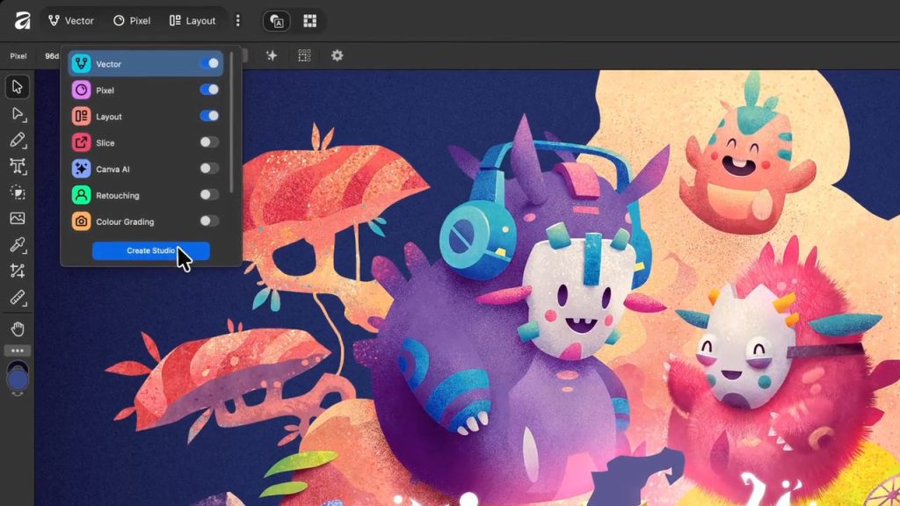Switch to the Pixel studio tab
Image resolution: width=900 pixels, height=506 pixels.
pyautogui.click(x=132, y=20)
